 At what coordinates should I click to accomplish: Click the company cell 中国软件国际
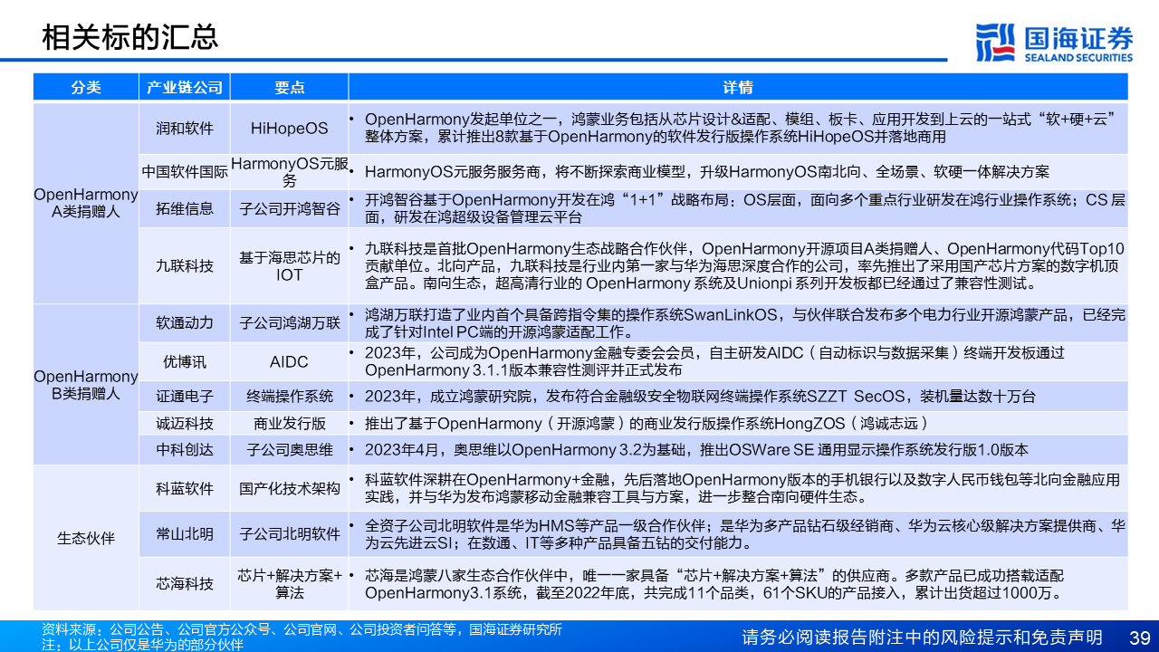[x=185, y=172]
